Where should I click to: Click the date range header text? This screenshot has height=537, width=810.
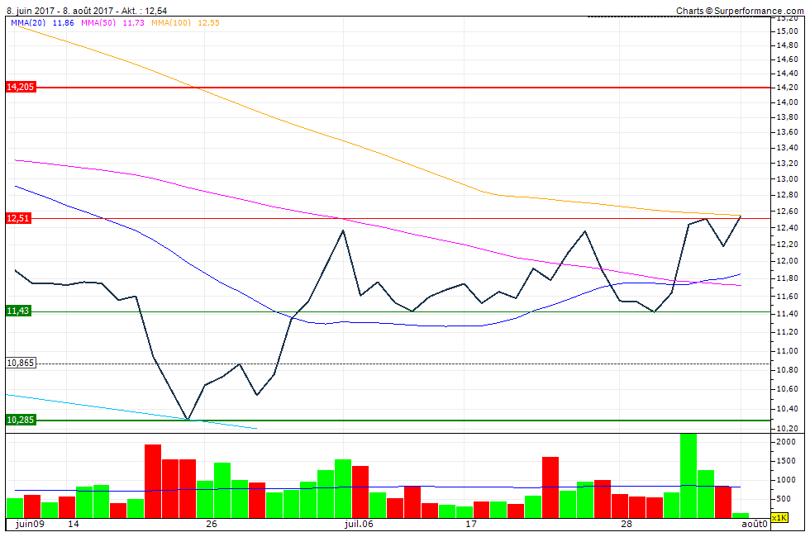coord(87,11)
